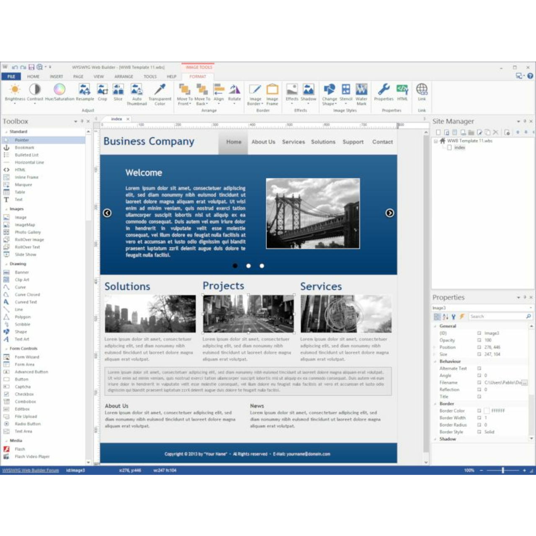This screenshot has width=536, height=536.
Task: Collapse the General properties section
Action: pos(435,326)
